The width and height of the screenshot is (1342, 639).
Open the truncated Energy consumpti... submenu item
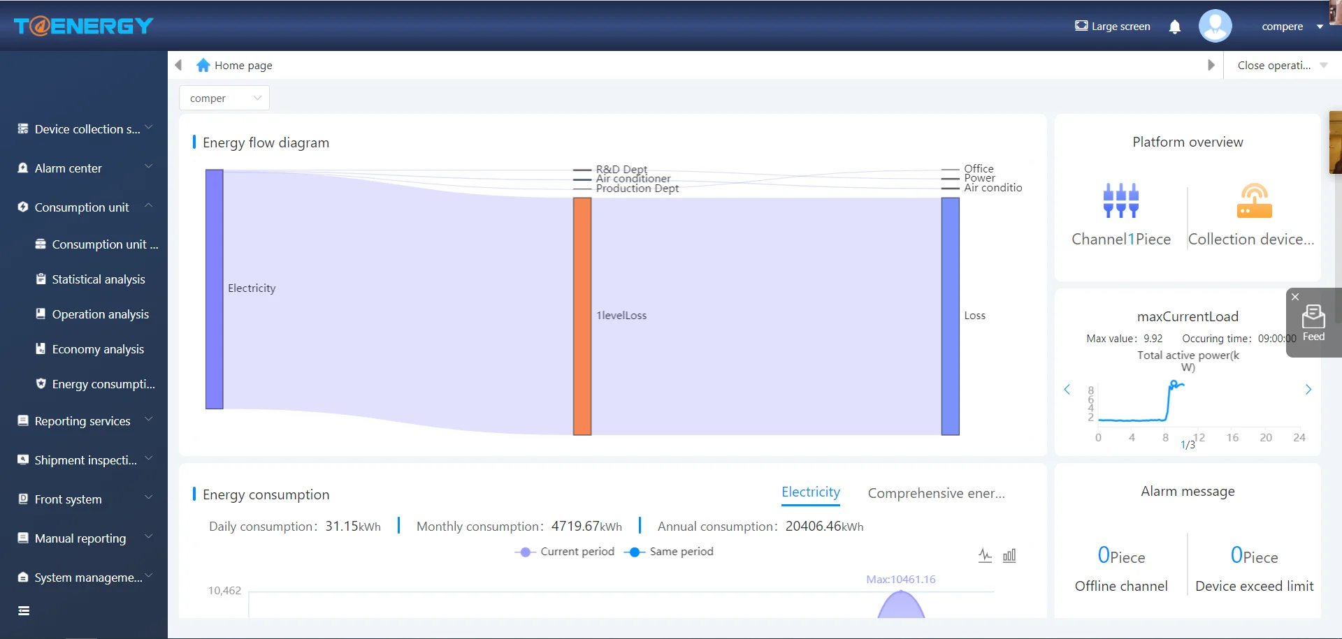(x=103, y=384)
